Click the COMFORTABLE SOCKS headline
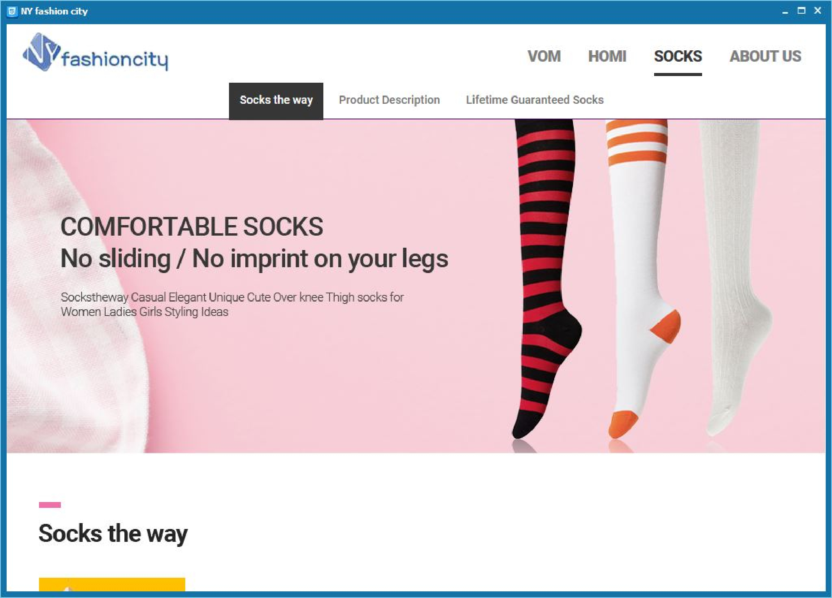 tap(192, 227)
